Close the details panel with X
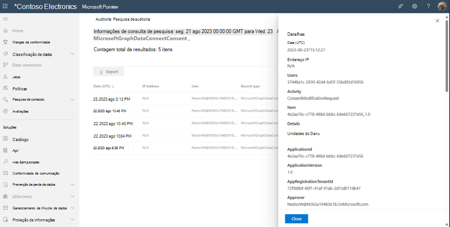450x227 pixels. point(437,21)
